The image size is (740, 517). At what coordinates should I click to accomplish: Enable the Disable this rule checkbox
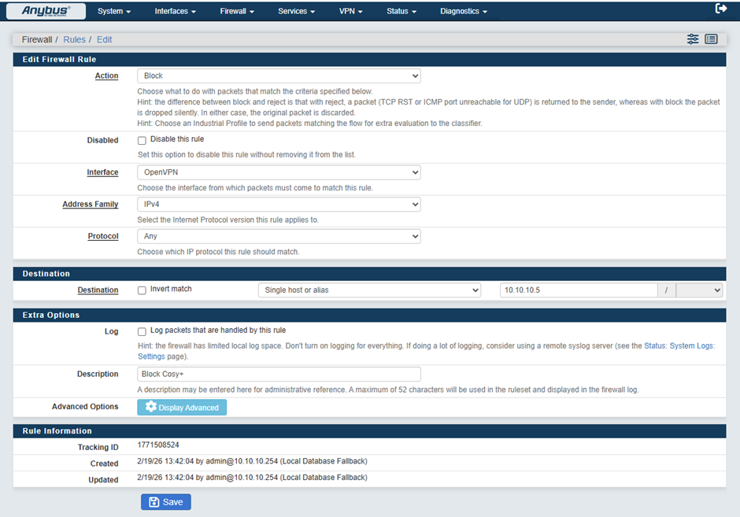[x=142, y=140]
